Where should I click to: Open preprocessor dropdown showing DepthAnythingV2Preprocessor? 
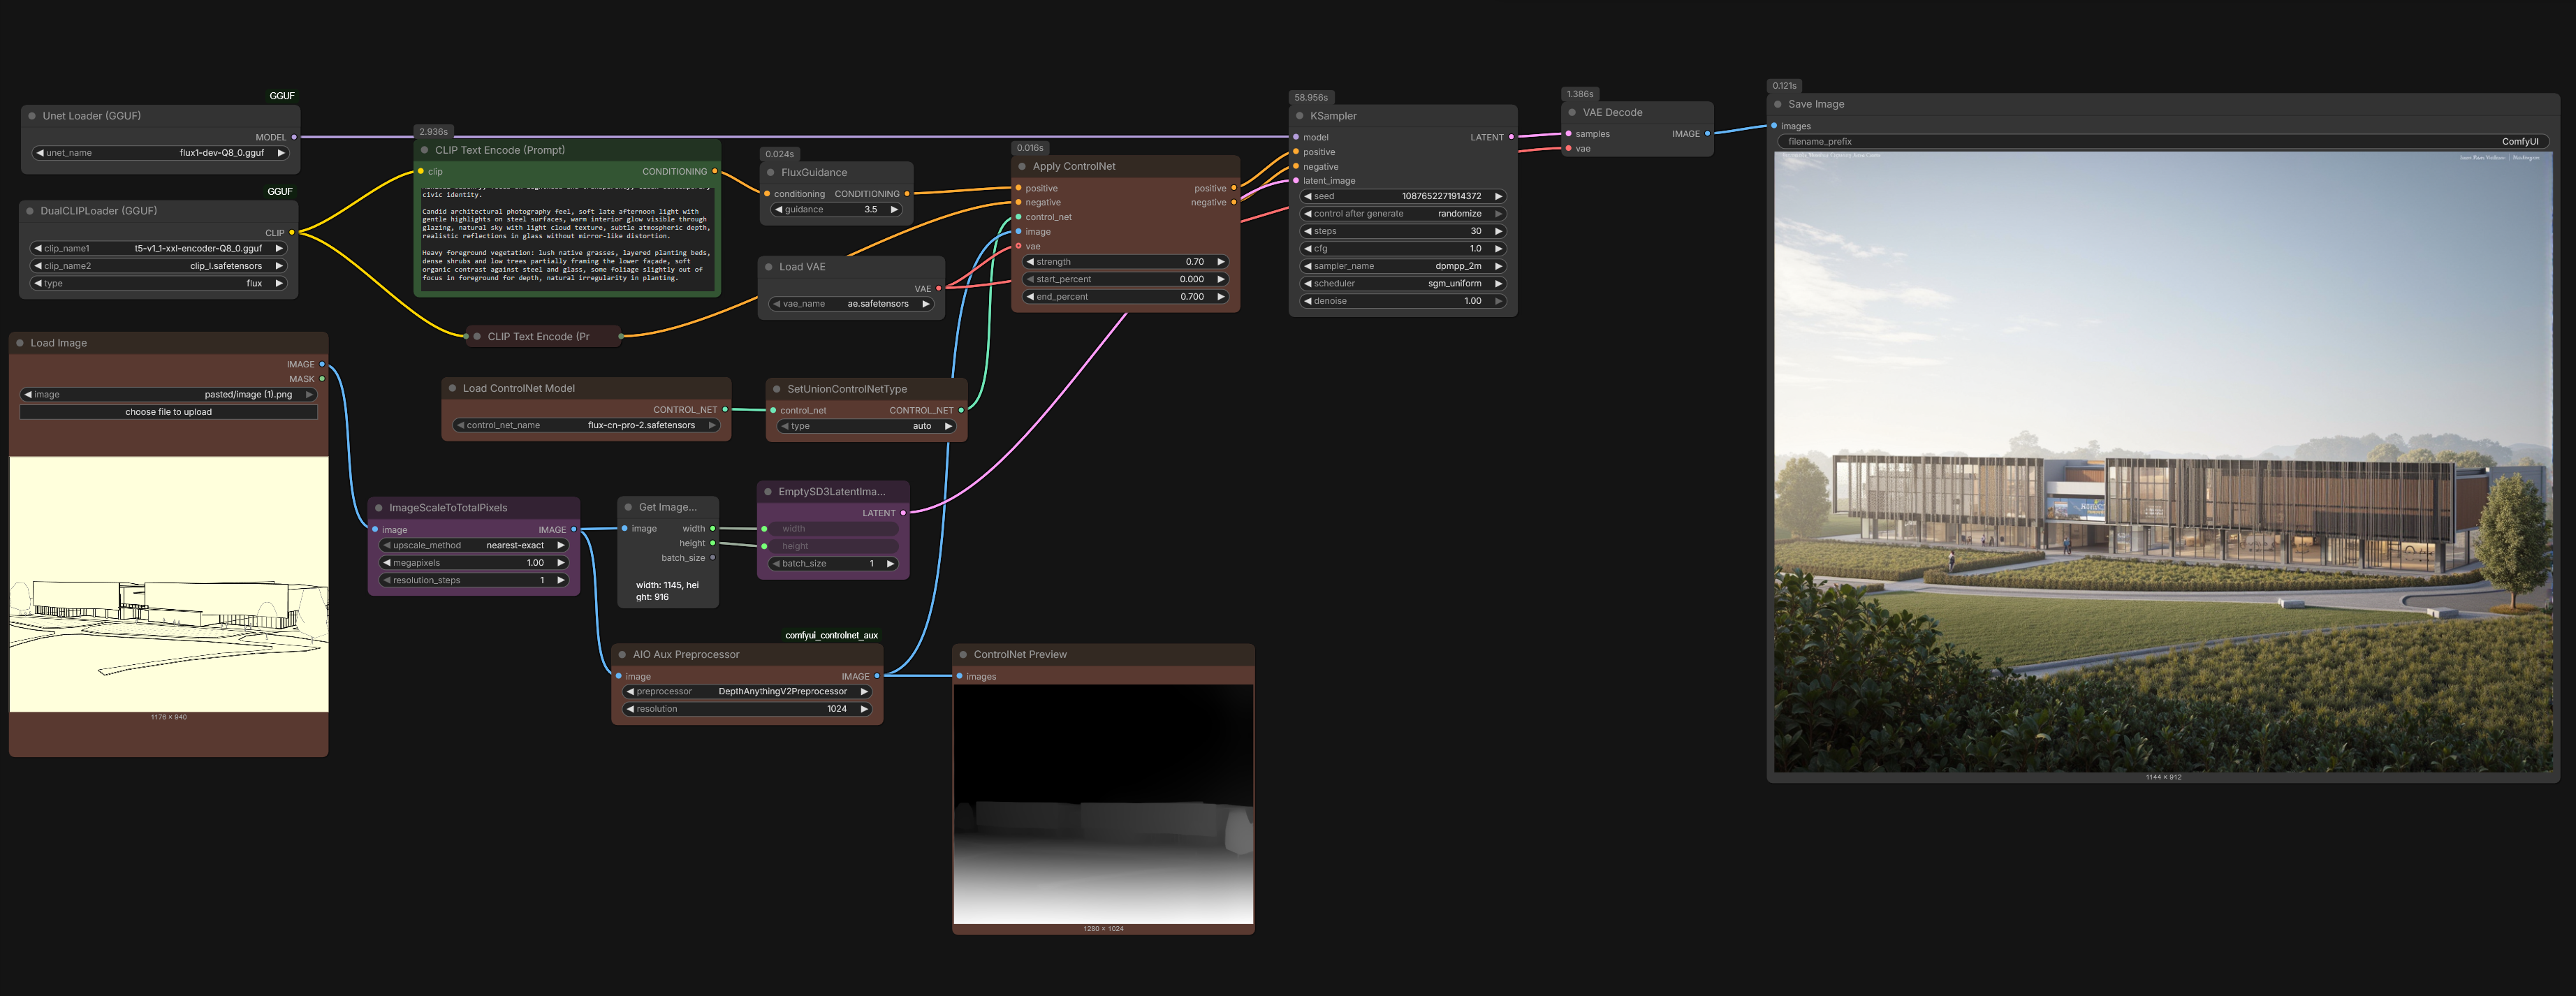[747, 692]
